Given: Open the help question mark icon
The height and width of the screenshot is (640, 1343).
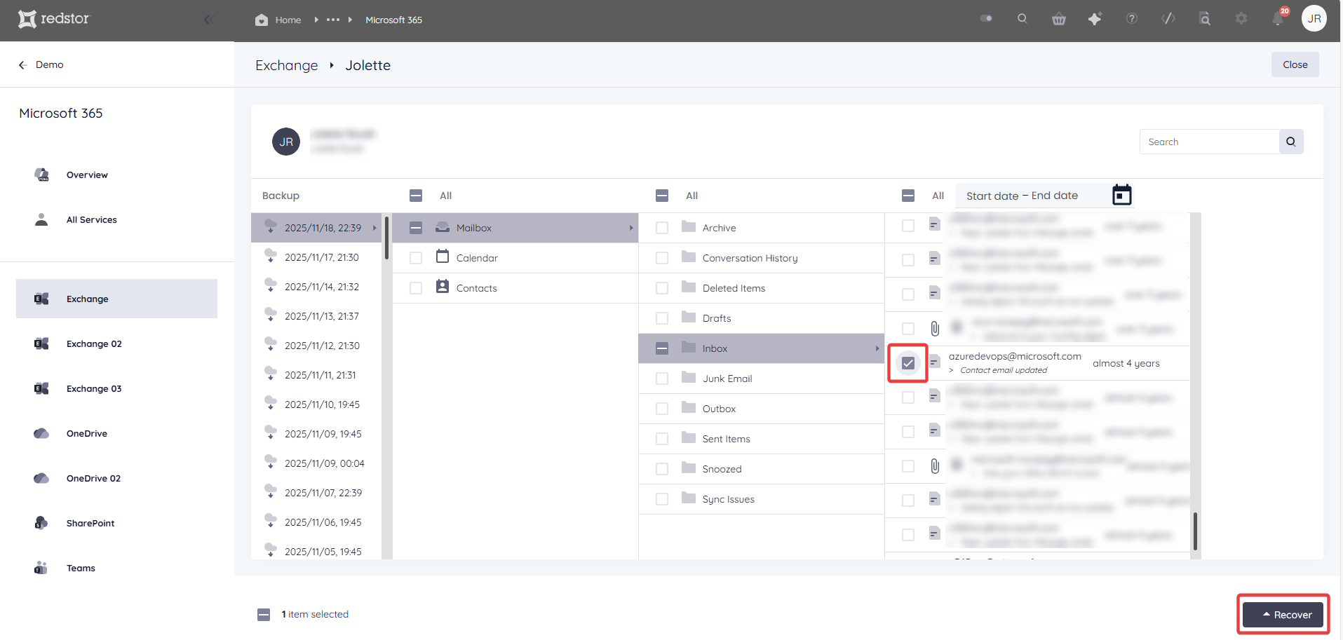Looking at the screenshot, I should click(1132, 19).
